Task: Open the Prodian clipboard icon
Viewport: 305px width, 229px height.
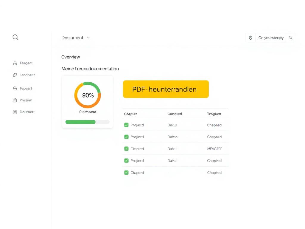Action: pos(15,100)
